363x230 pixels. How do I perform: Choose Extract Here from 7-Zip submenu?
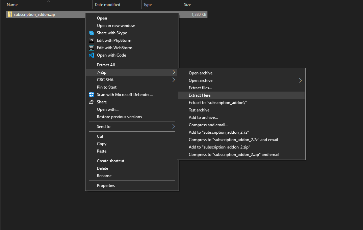tap(200, 95)
